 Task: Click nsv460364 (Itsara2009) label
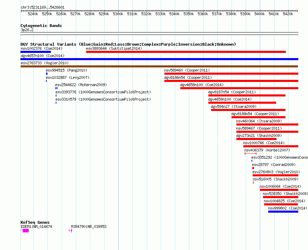pos(259,121)
